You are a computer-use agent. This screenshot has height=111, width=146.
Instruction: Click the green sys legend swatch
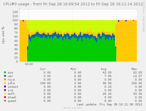pyautogui.click(x=5, y=72)
